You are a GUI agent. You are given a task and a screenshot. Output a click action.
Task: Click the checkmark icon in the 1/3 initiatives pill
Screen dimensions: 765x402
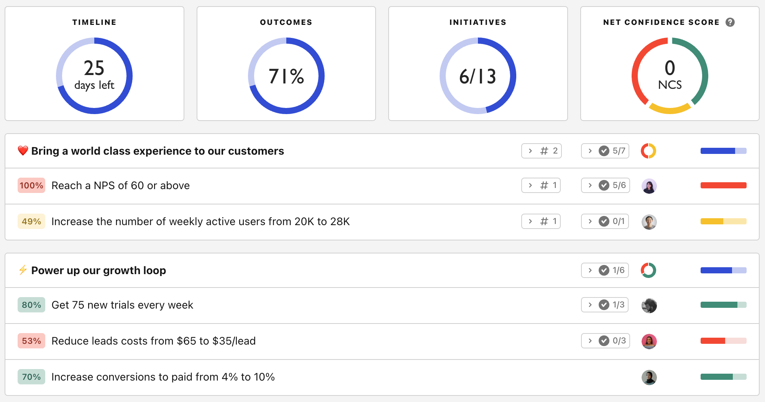[x=604, y=305]
